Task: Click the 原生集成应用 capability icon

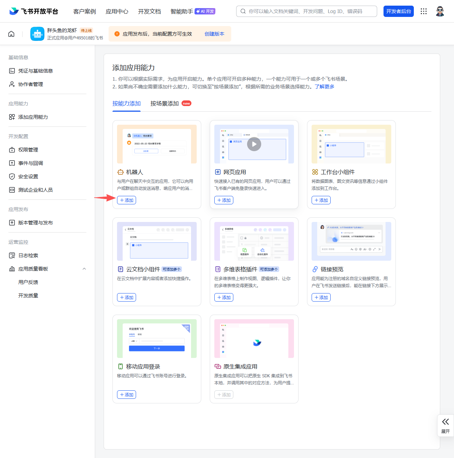Action: pyautogui.click(x=218, y=366)
